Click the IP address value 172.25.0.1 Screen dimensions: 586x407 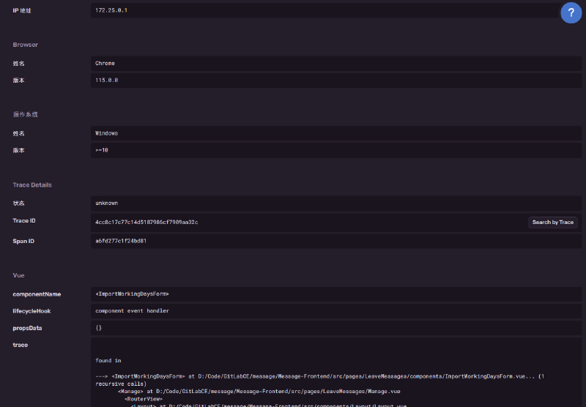[x=111, y=10]
